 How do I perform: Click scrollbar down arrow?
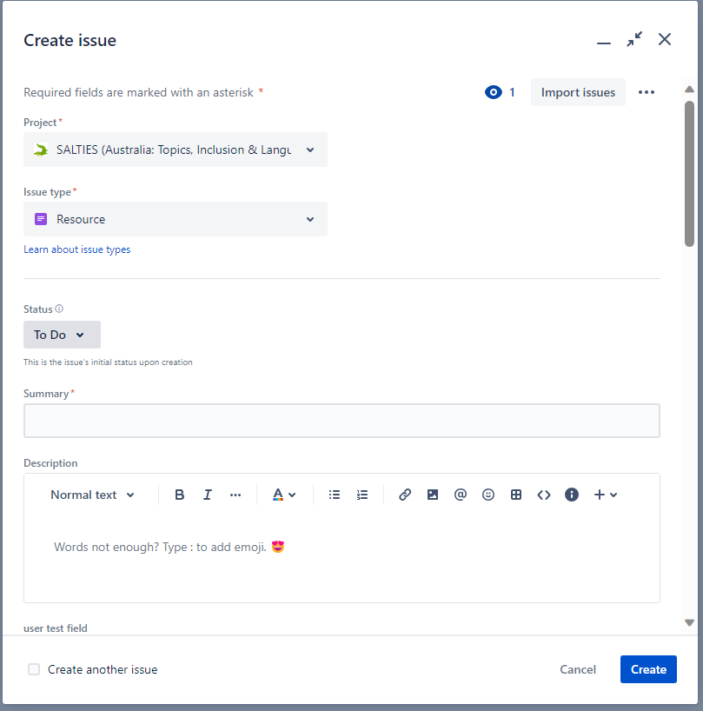689,622
